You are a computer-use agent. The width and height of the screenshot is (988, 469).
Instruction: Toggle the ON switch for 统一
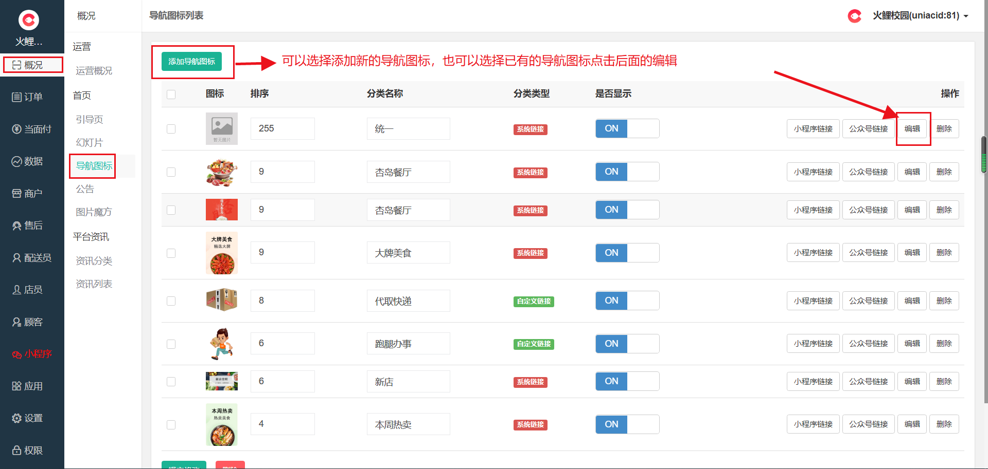(x=627, y=128)
